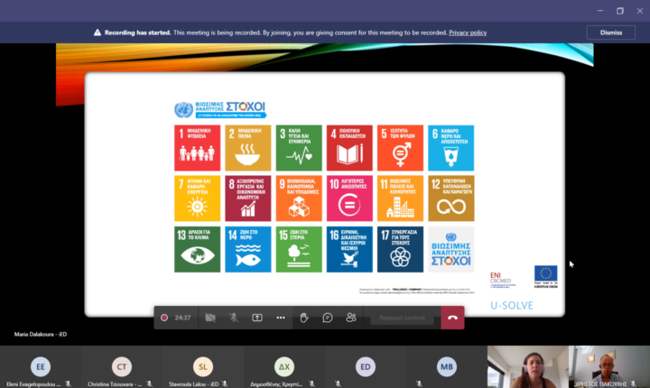
Task: Click SDG 5 gender equality tile
Action: 400,148
